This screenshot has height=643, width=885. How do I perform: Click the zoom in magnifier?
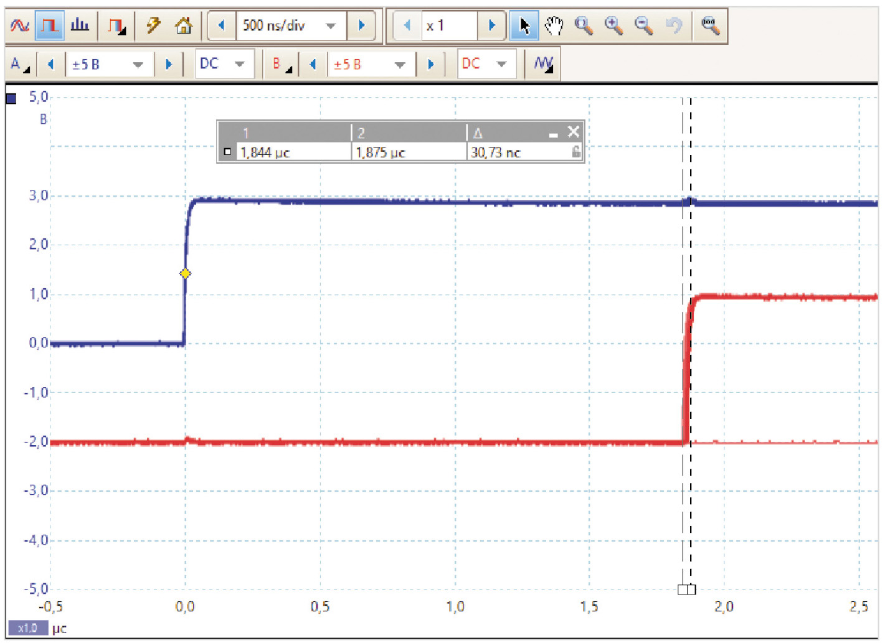coord(613,26)
